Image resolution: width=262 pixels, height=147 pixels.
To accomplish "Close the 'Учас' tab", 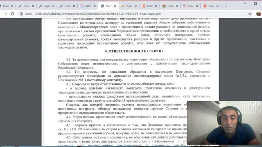I will [136, 6].
